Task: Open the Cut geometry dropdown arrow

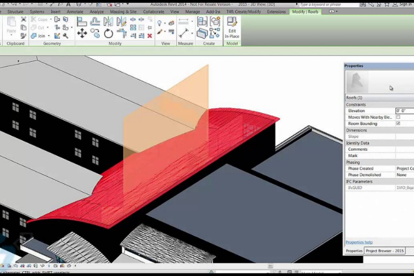Action: [x=48, y=28]
